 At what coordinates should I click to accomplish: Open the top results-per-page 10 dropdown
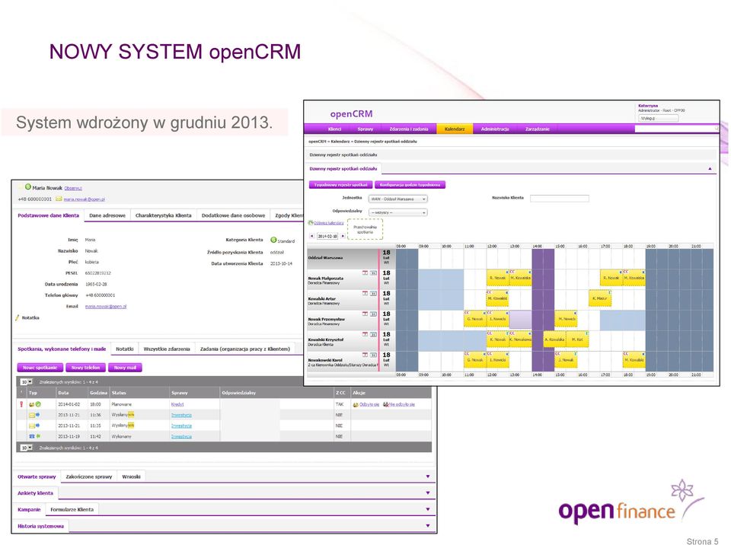(27, 382)
